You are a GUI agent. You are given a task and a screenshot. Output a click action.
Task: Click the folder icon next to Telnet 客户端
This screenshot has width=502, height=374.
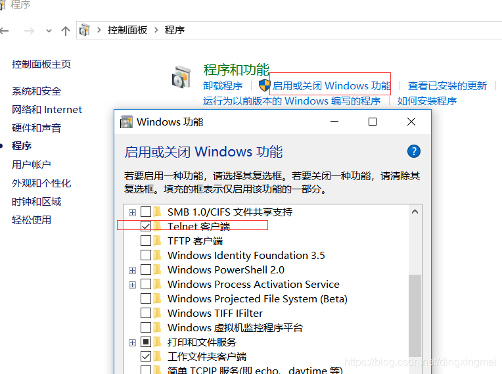157,226
